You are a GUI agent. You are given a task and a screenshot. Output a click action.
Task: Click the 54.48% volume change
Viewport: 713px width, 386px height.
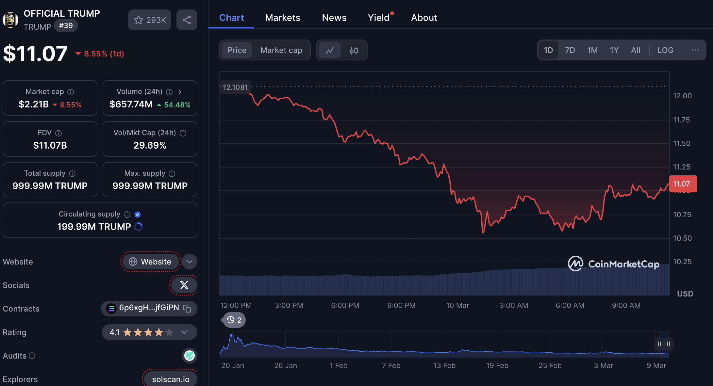click(174, 105)
